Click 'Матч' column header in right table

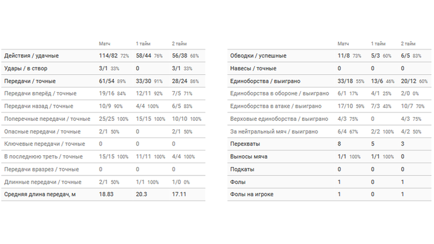tap(343, 43)
